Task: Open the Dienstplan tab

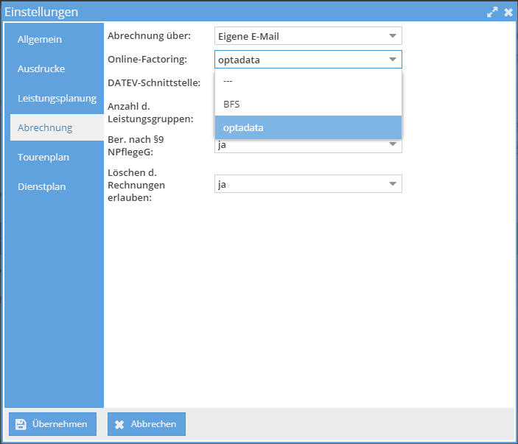Action: coord(42,186)
